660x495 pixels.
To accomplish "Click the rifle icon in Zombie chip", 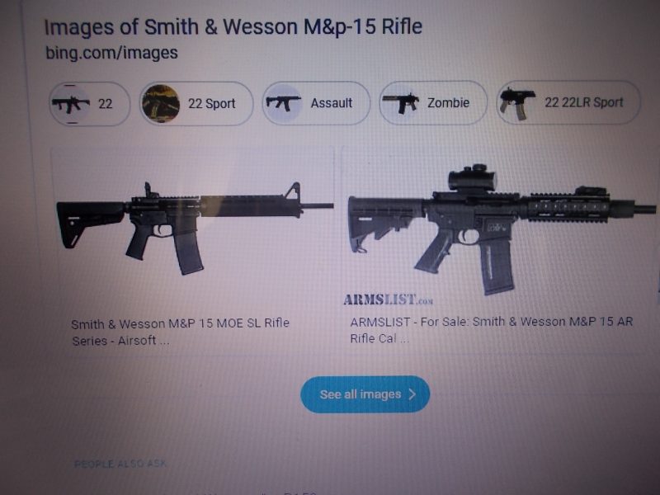I will tap(400, 102).
